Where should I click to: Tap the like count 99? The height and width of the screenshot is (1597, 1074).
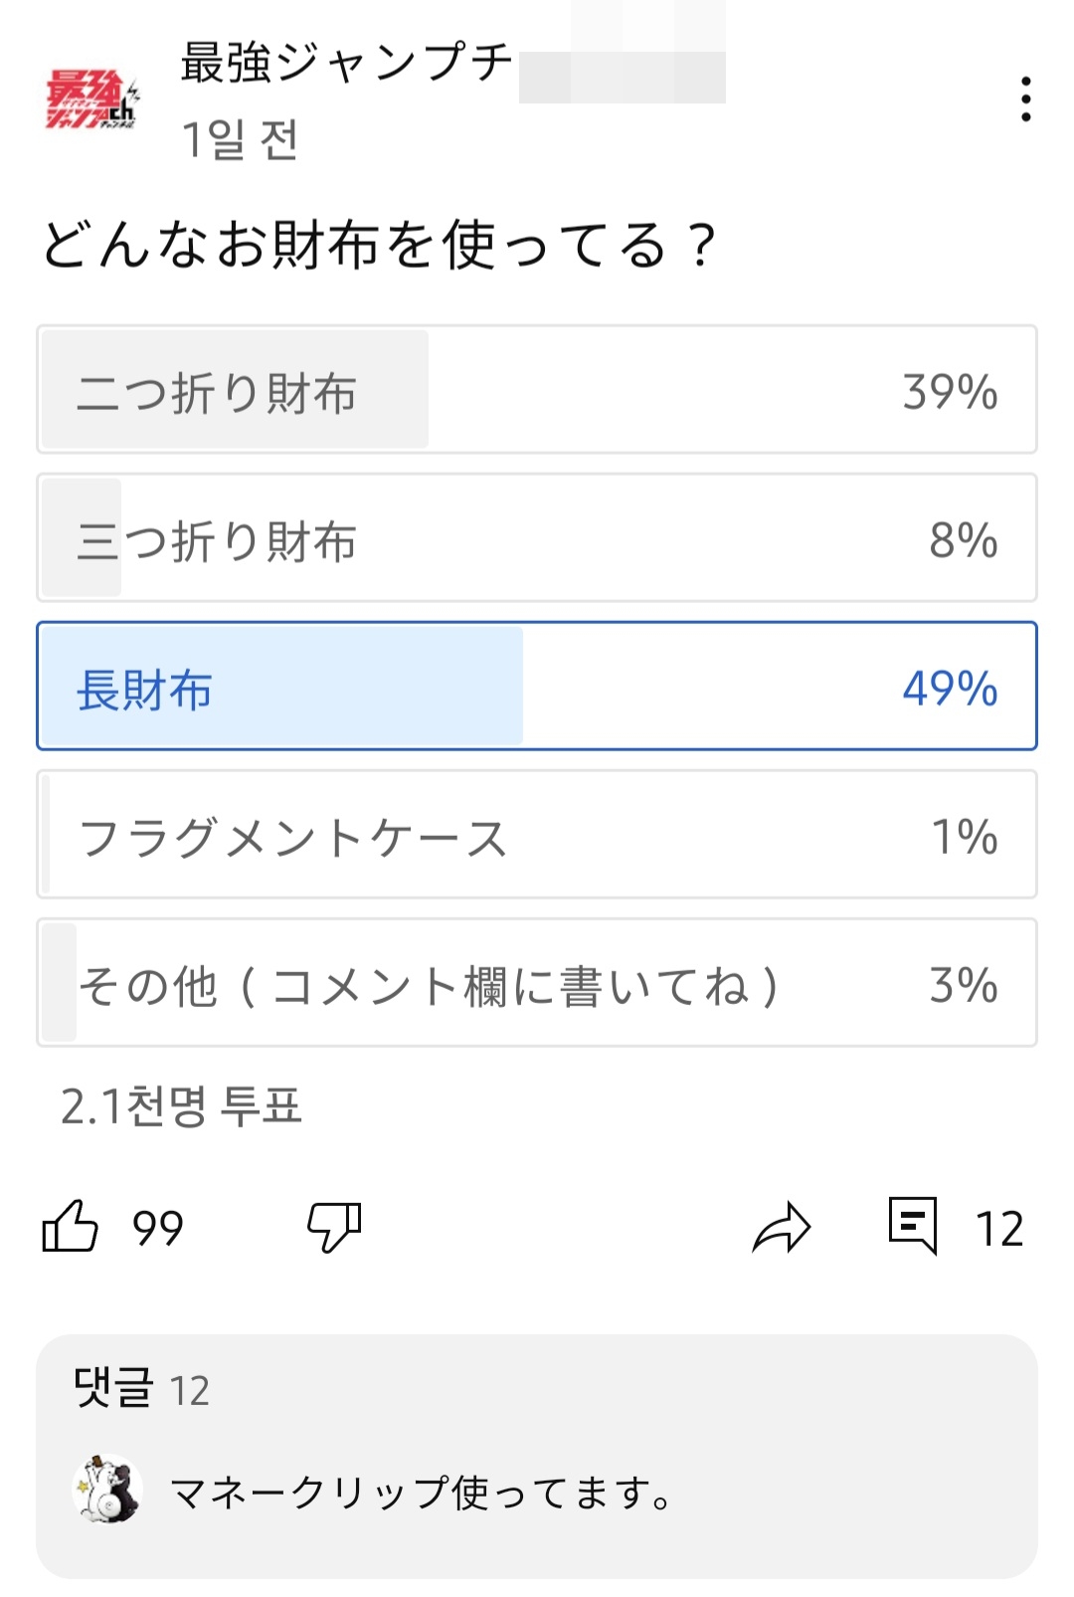point(158,1228)
